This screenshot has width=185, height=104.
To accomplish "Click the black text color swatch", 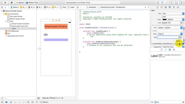I will pos(164,19).
